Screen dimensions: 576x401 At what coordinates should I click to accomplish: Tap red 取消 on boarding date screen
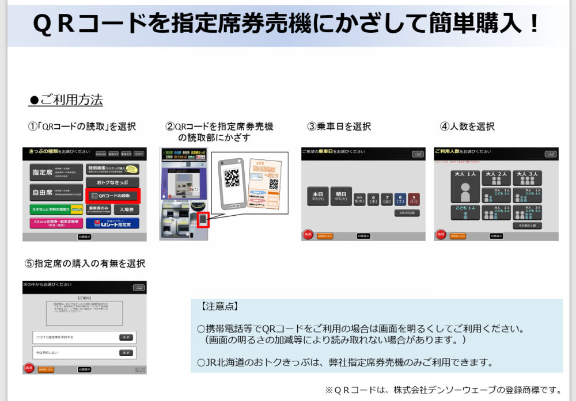click(x=308, y=234)
